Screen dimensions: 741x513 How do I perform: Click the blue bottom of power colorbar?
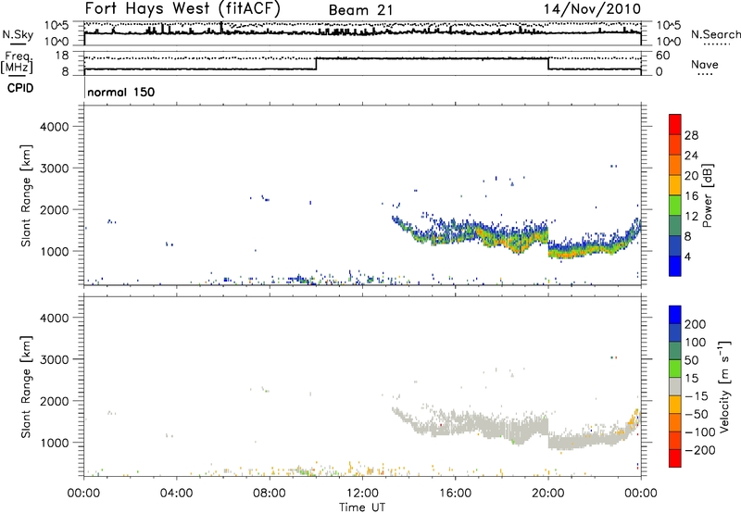click(x=675, y=267)
